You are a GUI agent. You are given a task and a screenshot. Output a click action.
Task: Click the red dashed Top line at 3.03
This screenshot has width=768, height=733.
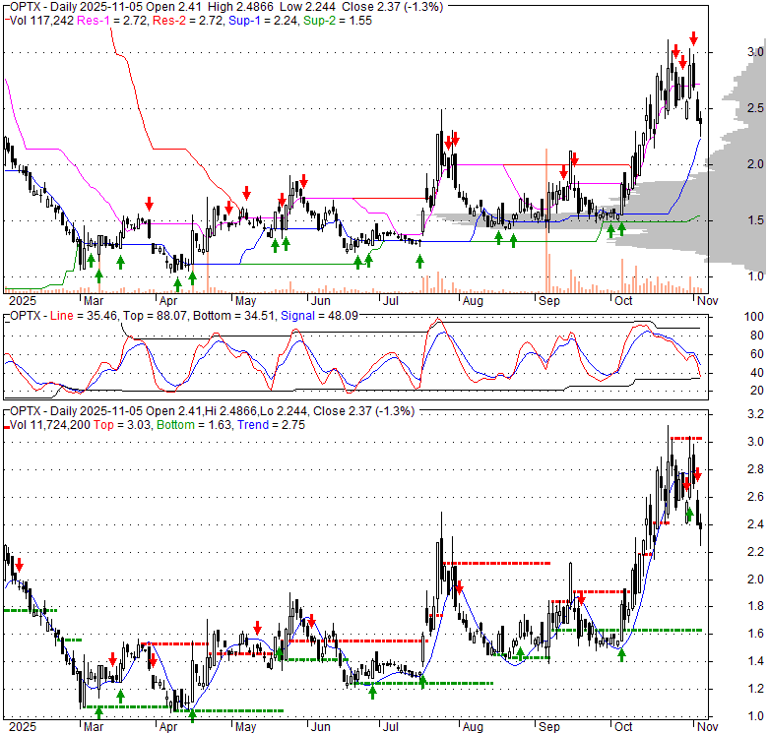679,438
